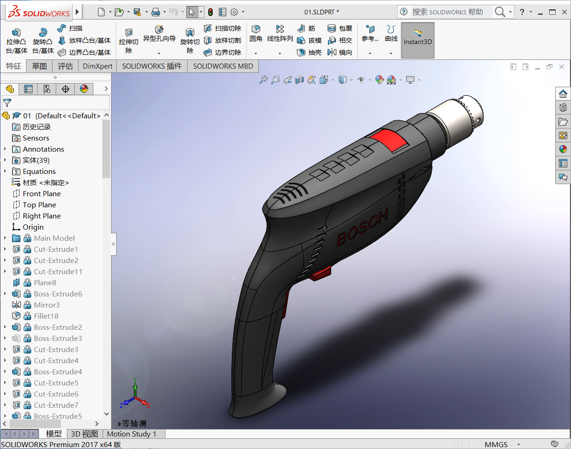Open the Curves (曲线) tool
The width and height of the screenshot is (571, 449).
pyautogui.click(x=391, y=34)
